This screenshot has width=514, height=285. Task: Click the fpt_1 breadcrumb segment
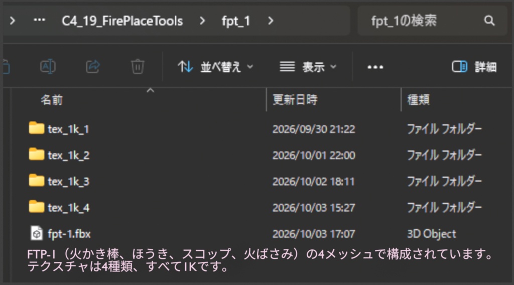(x=236, y=21)
